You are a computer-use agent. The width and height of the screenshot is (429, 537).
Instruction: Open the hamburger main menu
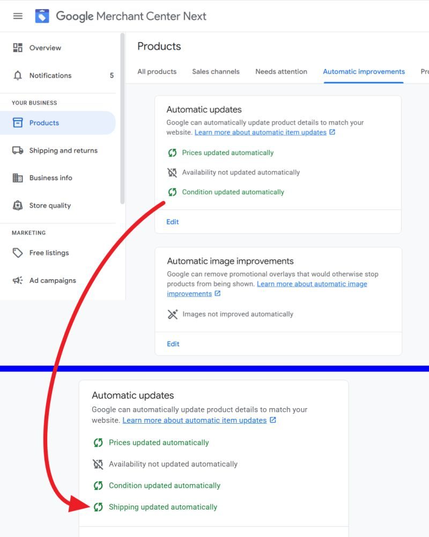tap(18, 16)
